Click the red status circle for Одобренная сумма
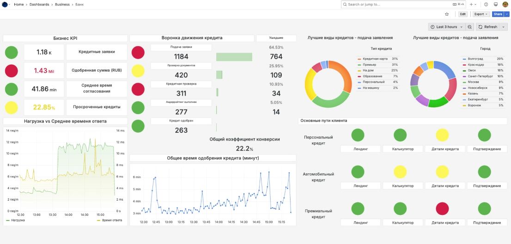511x244 pixels. 12,71
